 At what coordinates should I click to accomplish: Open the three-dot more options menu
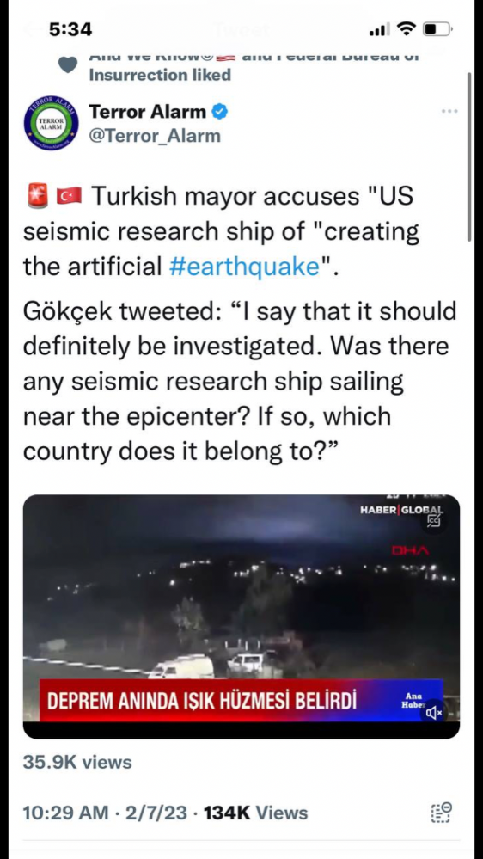[449, 111]
